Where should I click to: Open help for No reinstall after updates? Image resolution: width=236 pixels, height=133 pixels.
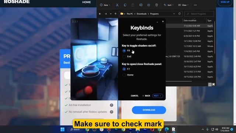coord(111,112)
